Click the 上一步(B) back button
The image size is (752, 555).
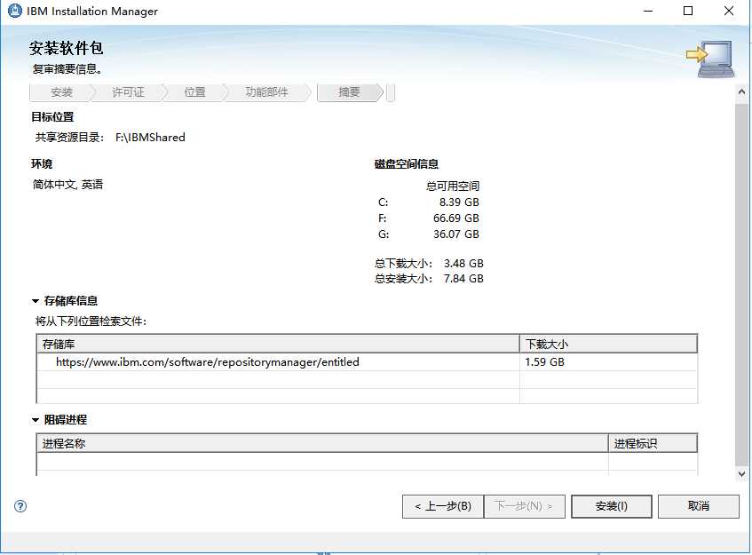pyautogui.click(x=443, y=506)
